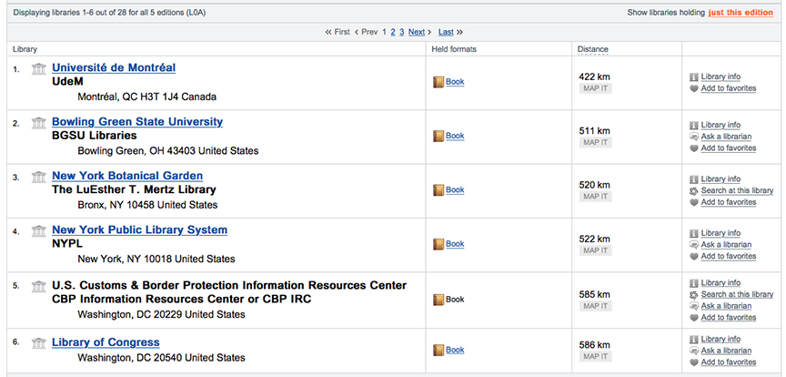Viewport: 786px width, 377px height.
Task: Click the building icon for New York Botanical Garden
Action: pyautogui.click(x=38, y=177)
